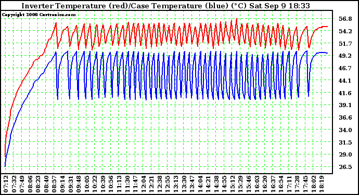Screen dimensions: 359x195
Task: Select the 26.5 y-axis label
Action: tap(345, 167)
